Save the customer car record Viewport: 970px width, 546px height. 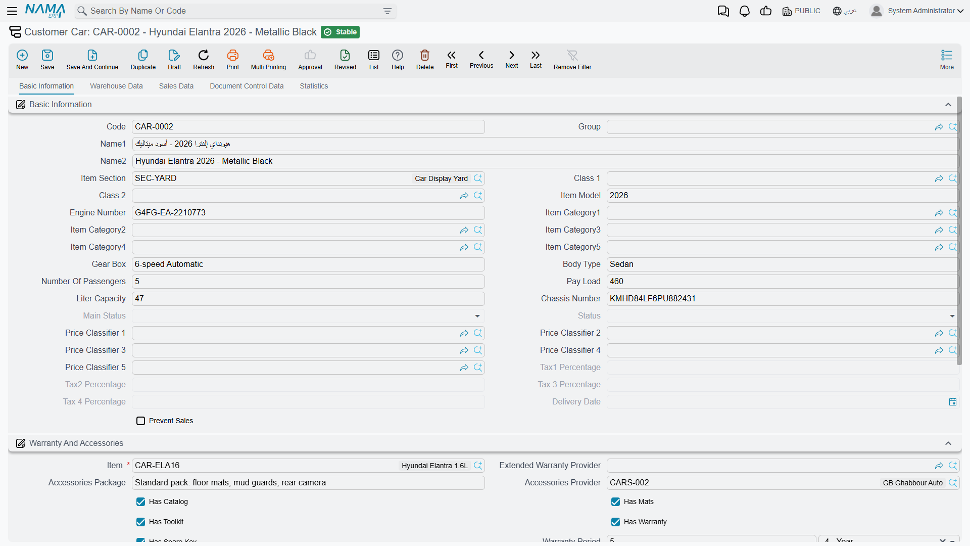coord(47,60)
